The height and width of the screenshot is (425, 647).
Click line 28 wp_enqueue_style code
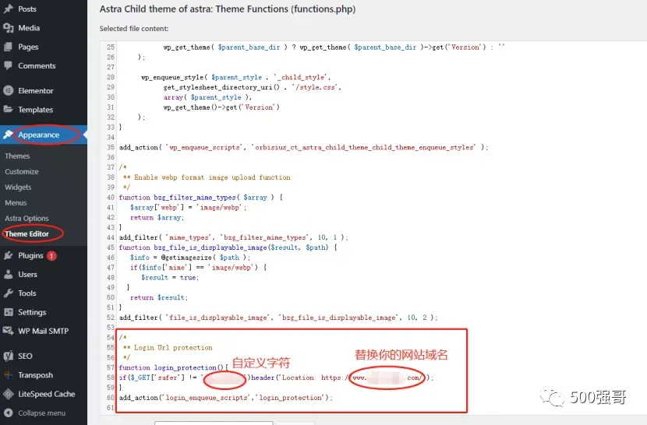click(236, 77)
